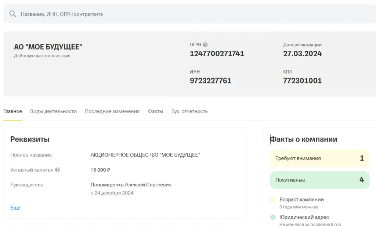Click the company title АО "МОЕ БУДУЩЕЕ"
This screenshot has width=376, height=226.
click(48, 47)
